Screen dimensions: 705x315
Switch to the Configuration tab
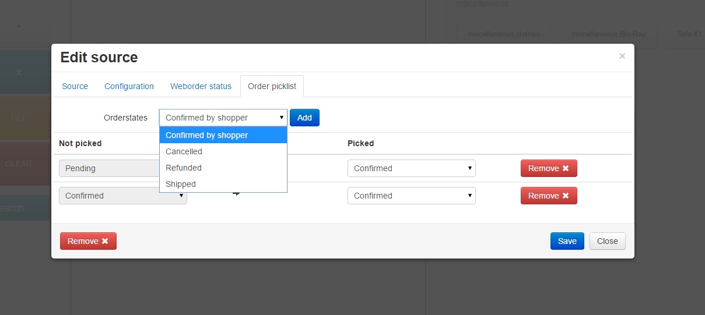pos(129,86)
